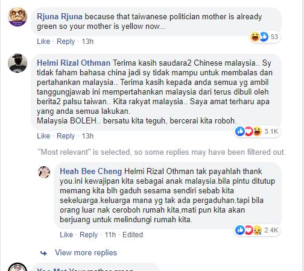Click the sad reaction icon on Heah's reply
304x271 pixels.
coord(258,230)
